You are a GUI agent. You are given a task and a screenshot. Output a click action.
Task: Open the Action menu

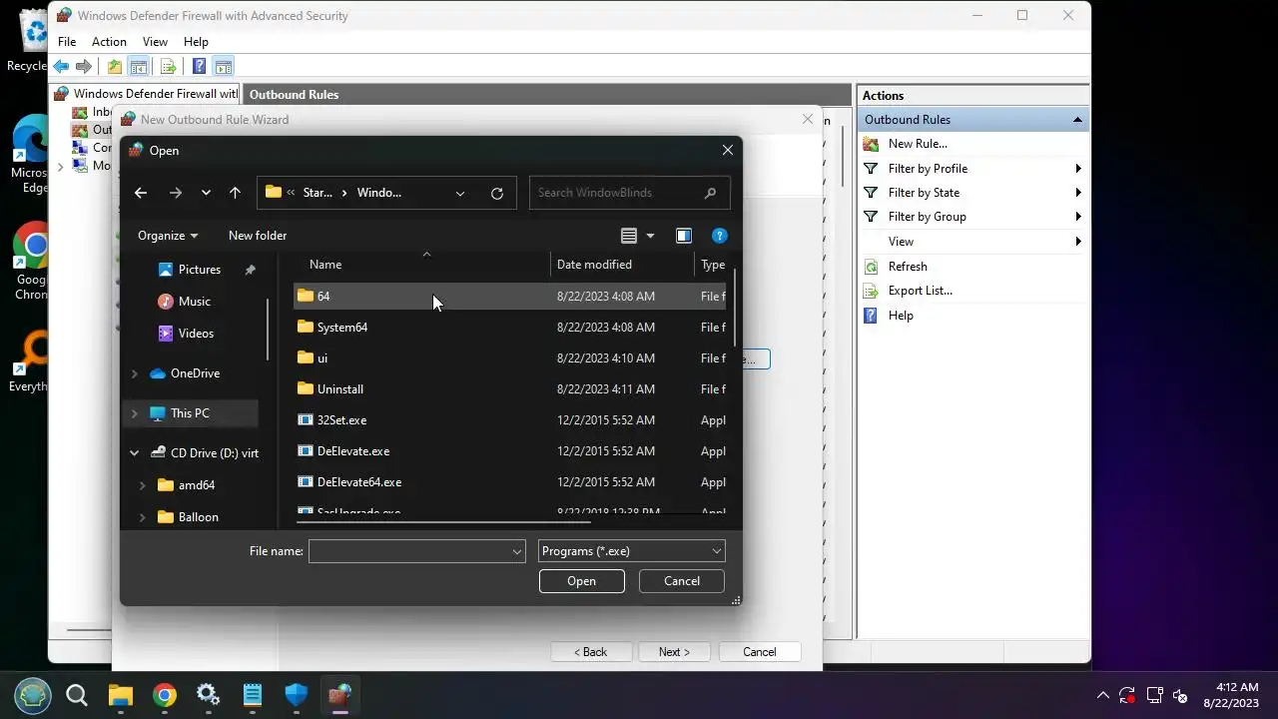[x=109, y=42]
